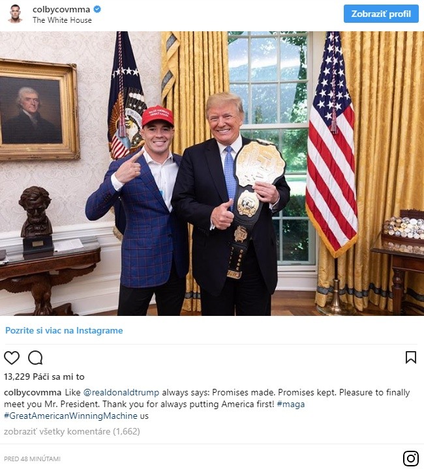Open the Oval Office post photo
Image resolution: width=424 pixels, height=469 pixels.
tap(212, 173)
